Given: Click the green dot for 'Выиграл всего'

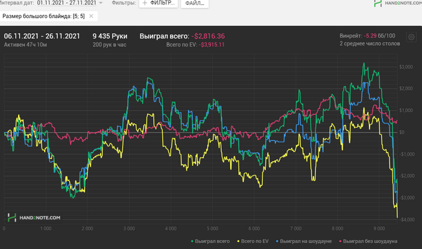Looking at the screenshot, I should click(192, 241).
